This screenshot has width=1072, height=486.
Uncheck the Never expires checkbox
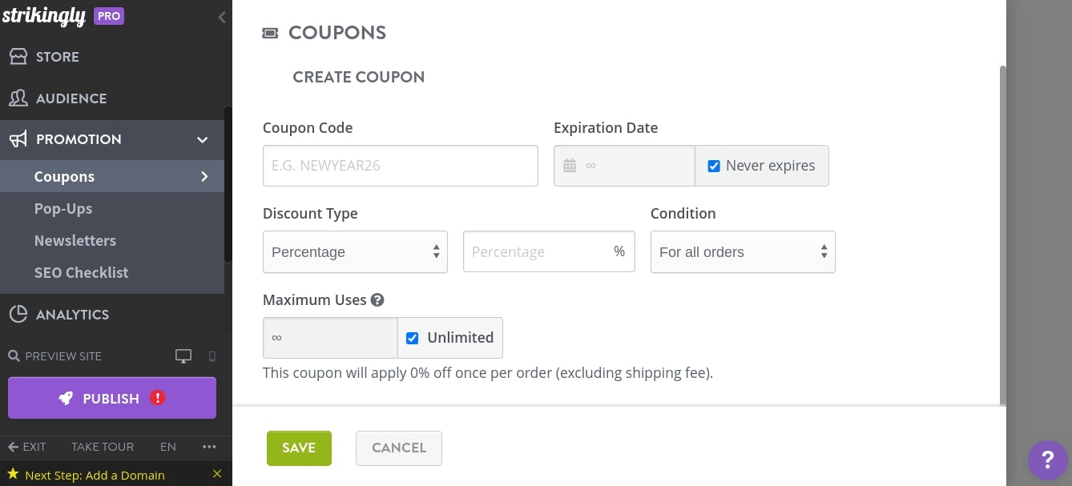coord(713,166)
